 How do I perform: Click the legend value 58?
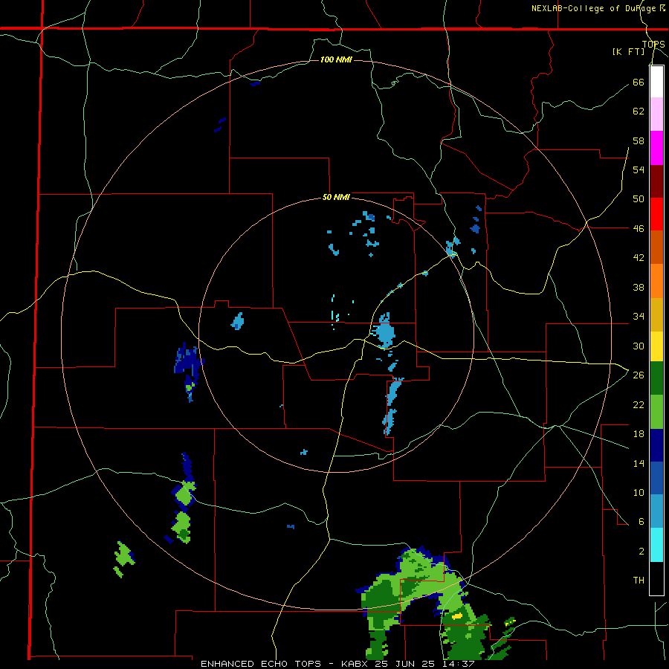639,140
